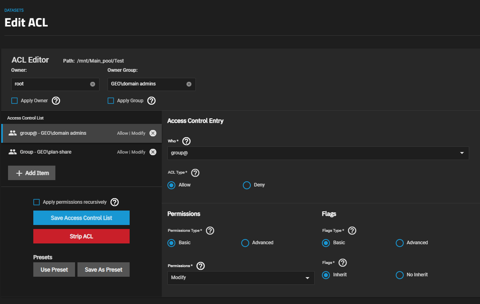Show help for Permissions Type
The height and width of the screenshot is (304, 480).
[x=209, y=231]
